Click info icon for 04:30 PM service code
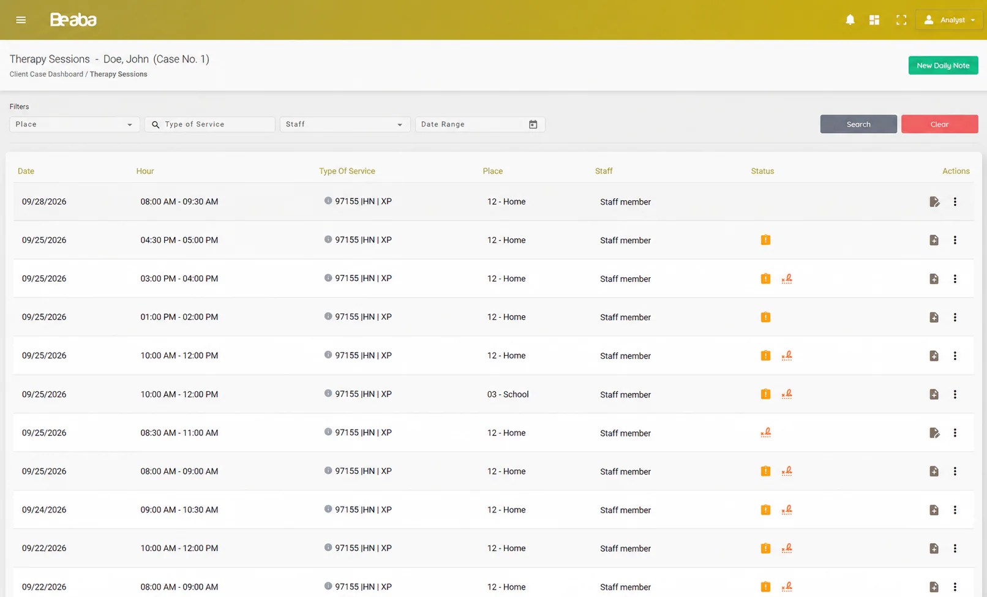Screen dimensions: 987x597 coord(328,239)
